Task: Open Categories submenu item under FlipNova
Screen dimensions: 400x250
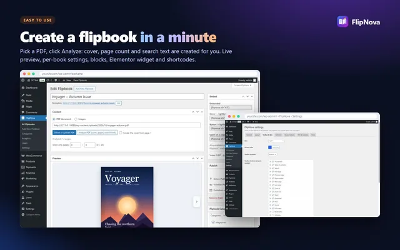Action: (x=27, y=134)
